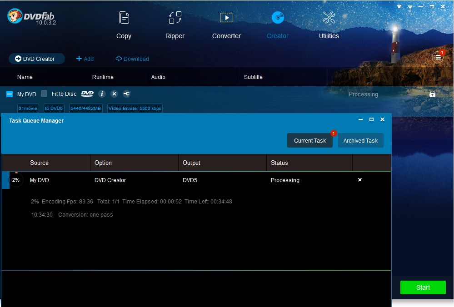
Task: Click the Audio column header
Action: 158,77
